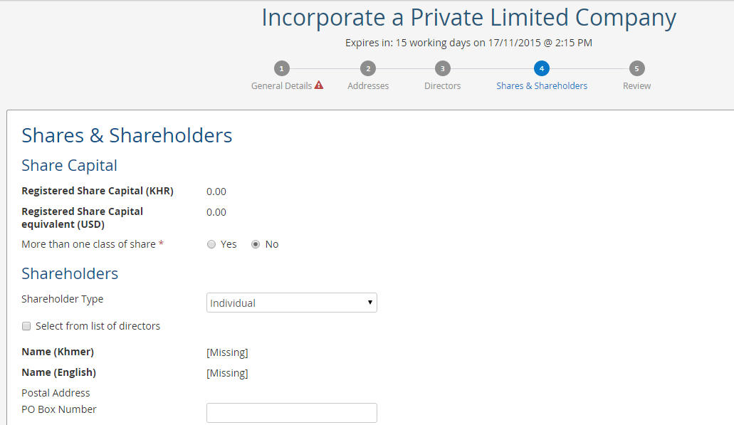Viewport: 734px width, 425px height.
Task: Click step 2 circle icon
Action: pyautogui.click(x=368, y=69)
